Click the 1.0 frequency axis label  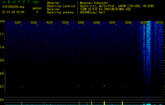click(2, 47)
